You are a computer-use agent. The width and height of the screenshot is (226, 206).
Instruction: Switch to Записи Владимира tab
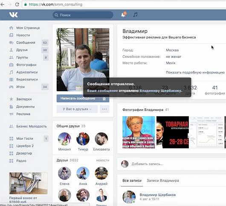163,181
